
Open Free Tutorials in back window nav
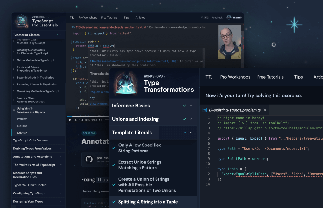point(109,18)
